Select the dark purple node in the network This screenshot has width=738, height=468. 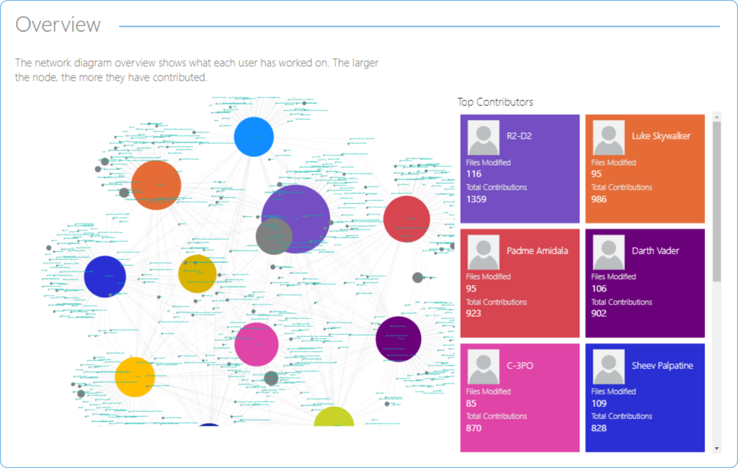[398, 338]
